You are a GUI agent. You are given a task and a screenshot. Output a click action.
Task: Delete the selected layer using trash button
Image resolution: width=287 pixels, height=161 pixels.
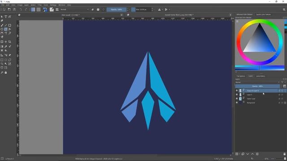coord(284,154)
